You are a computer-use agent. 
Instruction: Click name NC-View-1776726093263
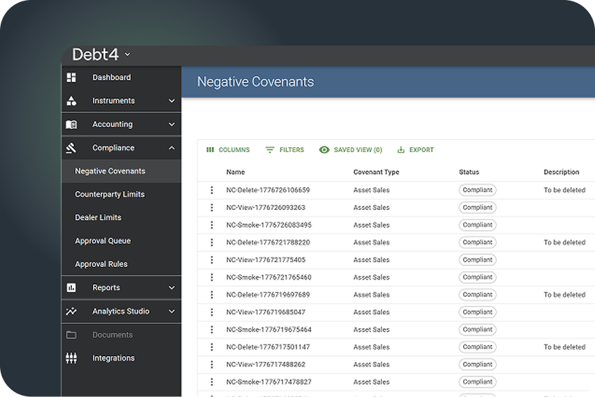[x=265, y=207]
